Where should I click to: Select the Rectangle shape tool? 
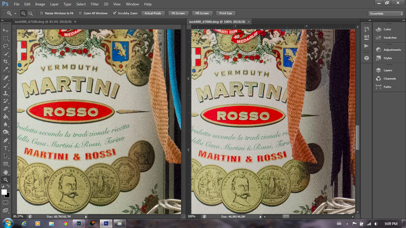(x=6, y=164)
